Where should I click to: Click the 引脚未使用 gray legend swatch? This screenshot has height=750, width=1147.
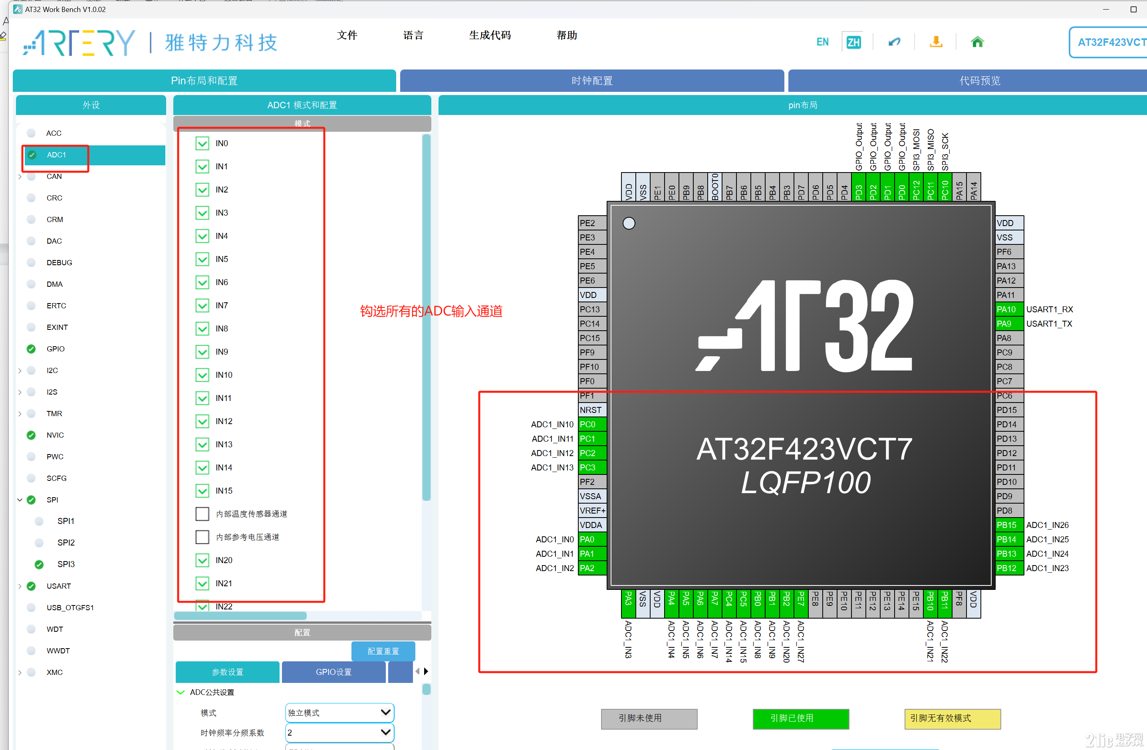(649, 719)
